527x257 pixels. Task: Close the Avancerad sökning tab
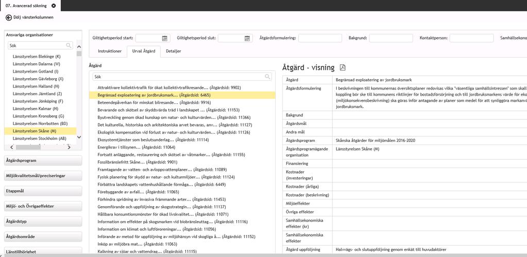54,6
